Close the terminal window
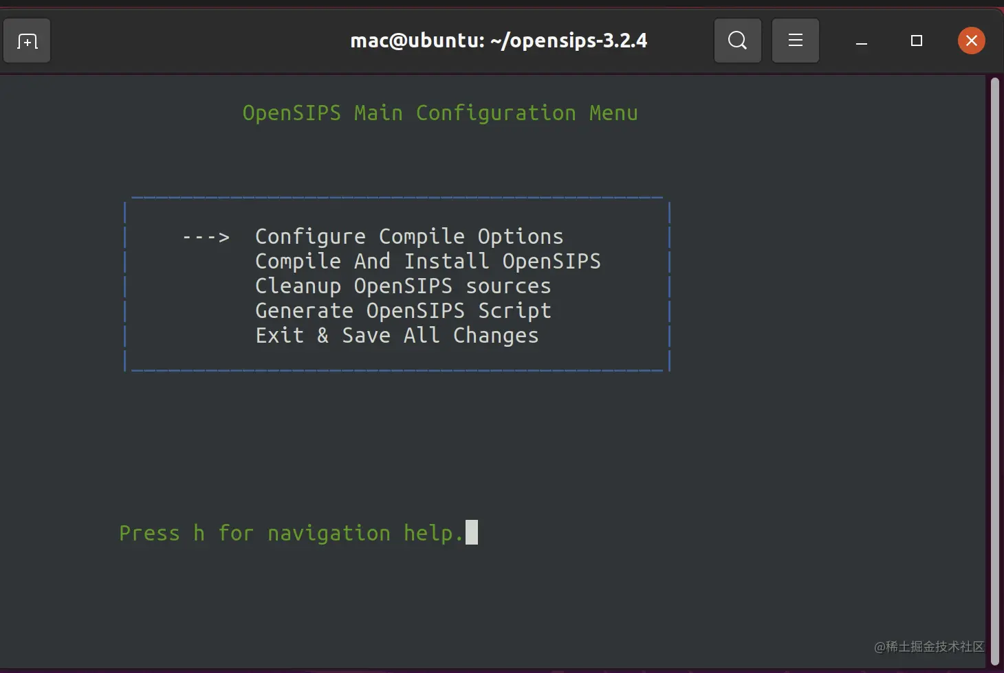1004x673 pixels. coord(971,41)
